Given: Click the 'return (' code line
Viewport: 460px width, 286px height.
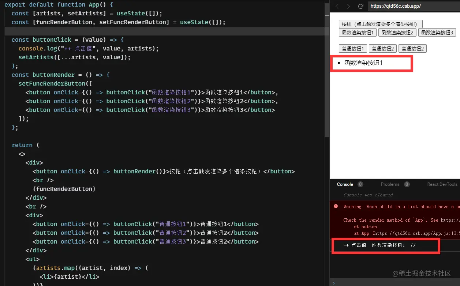Looking at the screenshot, I should [x=25, y=145].
